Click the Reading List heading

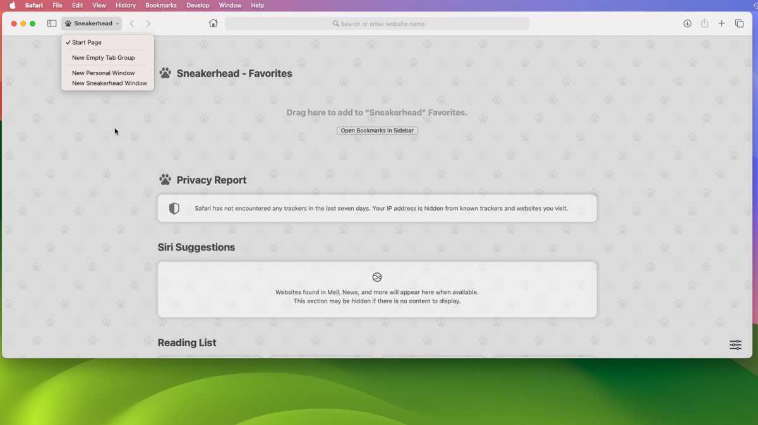187,342
